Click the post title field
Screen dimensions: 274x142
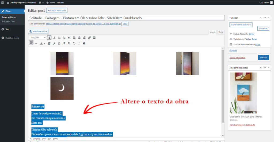point(126,18)
